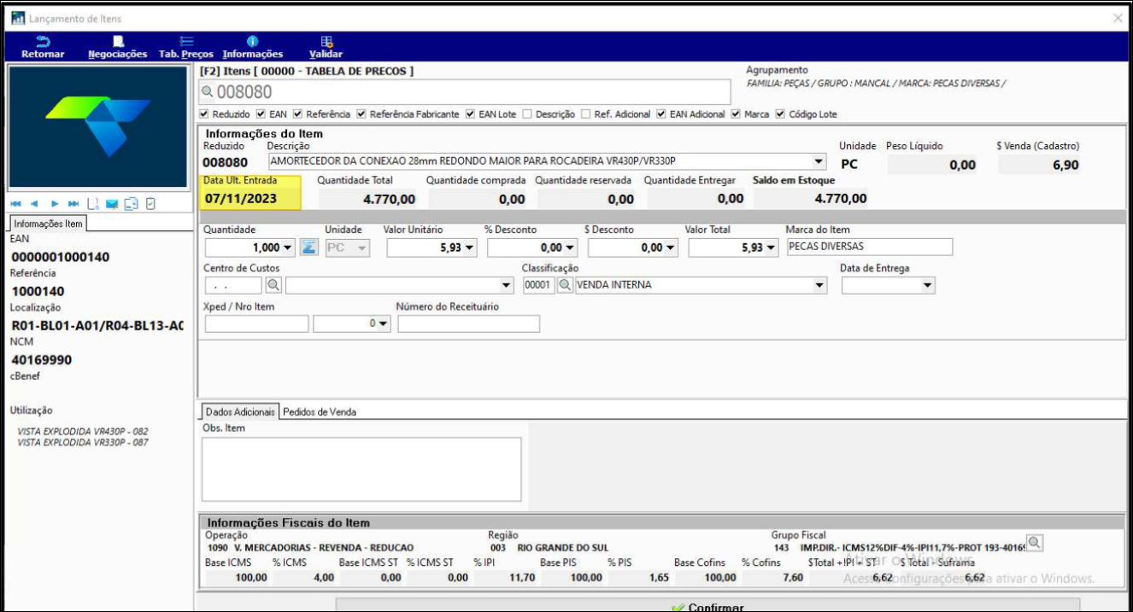Open the Tab. Preços price table
Viewport: 1133px width, 612px height.
pyautogui.click(x=186, y=42)
